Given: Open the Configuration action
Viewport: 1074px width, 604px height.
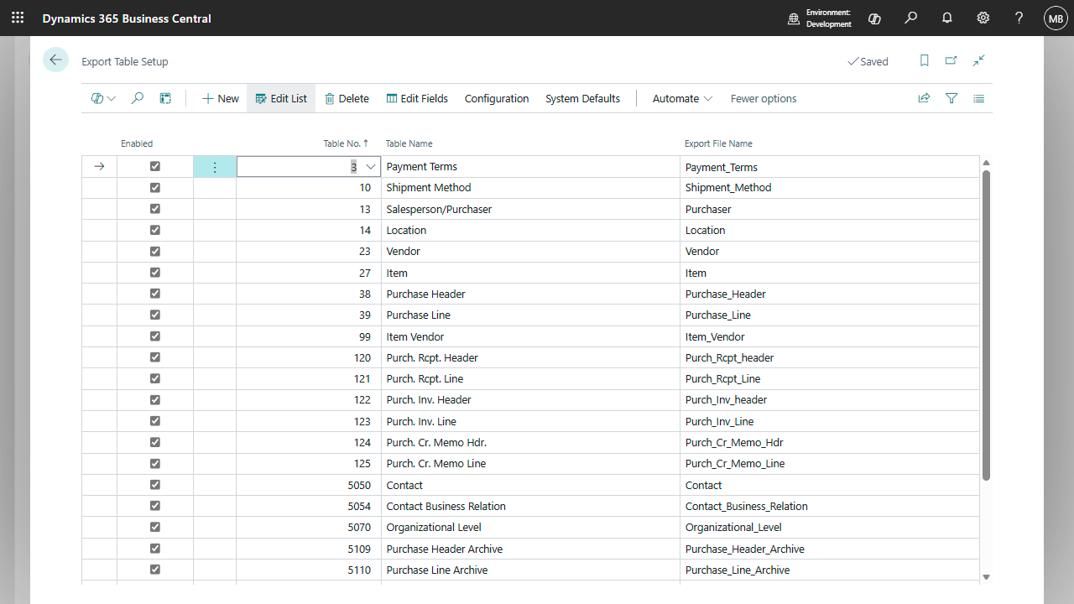Looking at the screenshot, I should [497, 98].
